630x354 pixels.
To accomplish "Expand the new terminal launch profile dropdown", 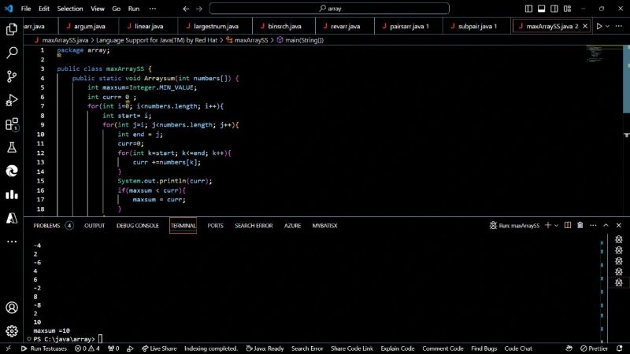I will click(557, 226).
